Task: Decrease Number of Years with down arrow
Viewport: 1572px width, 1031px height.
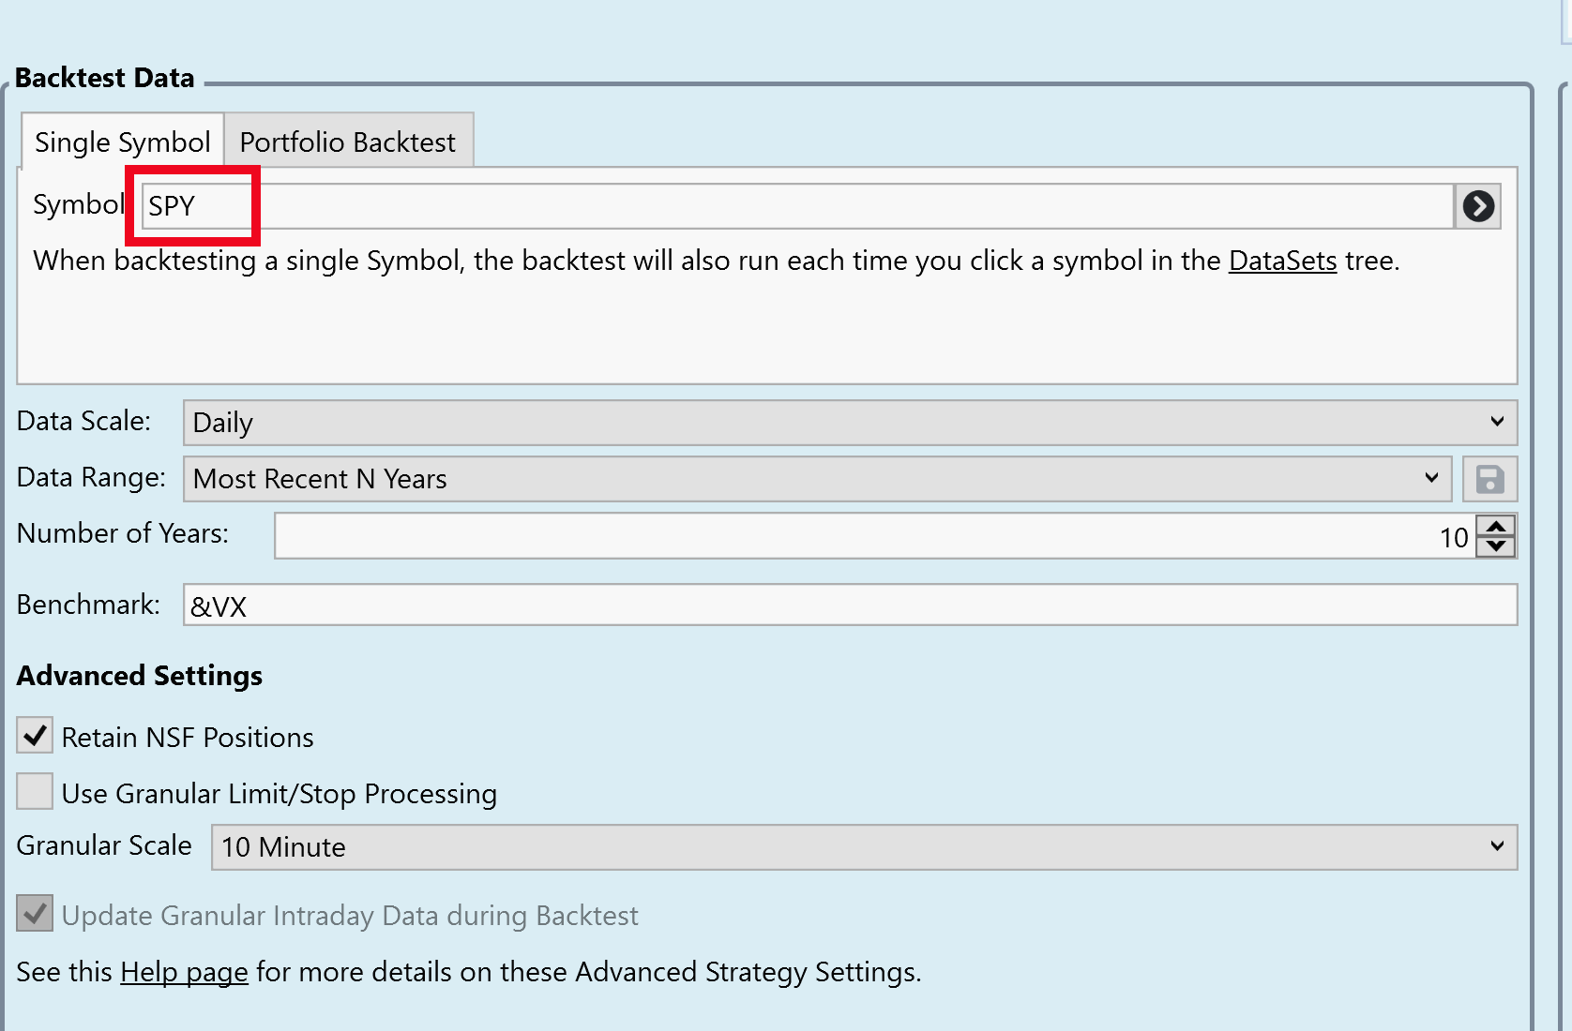Action: (x=1496, y=546)
